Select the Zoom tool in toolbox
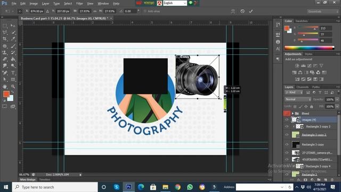 click(x=13, y=86)
